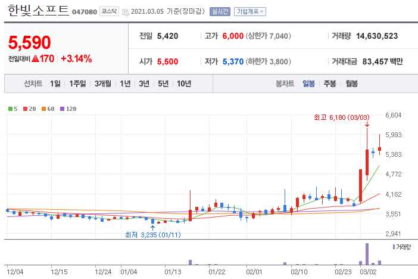Select the 10년 line chart range
This screenshot has width=418, height=279.
(184, 83)
